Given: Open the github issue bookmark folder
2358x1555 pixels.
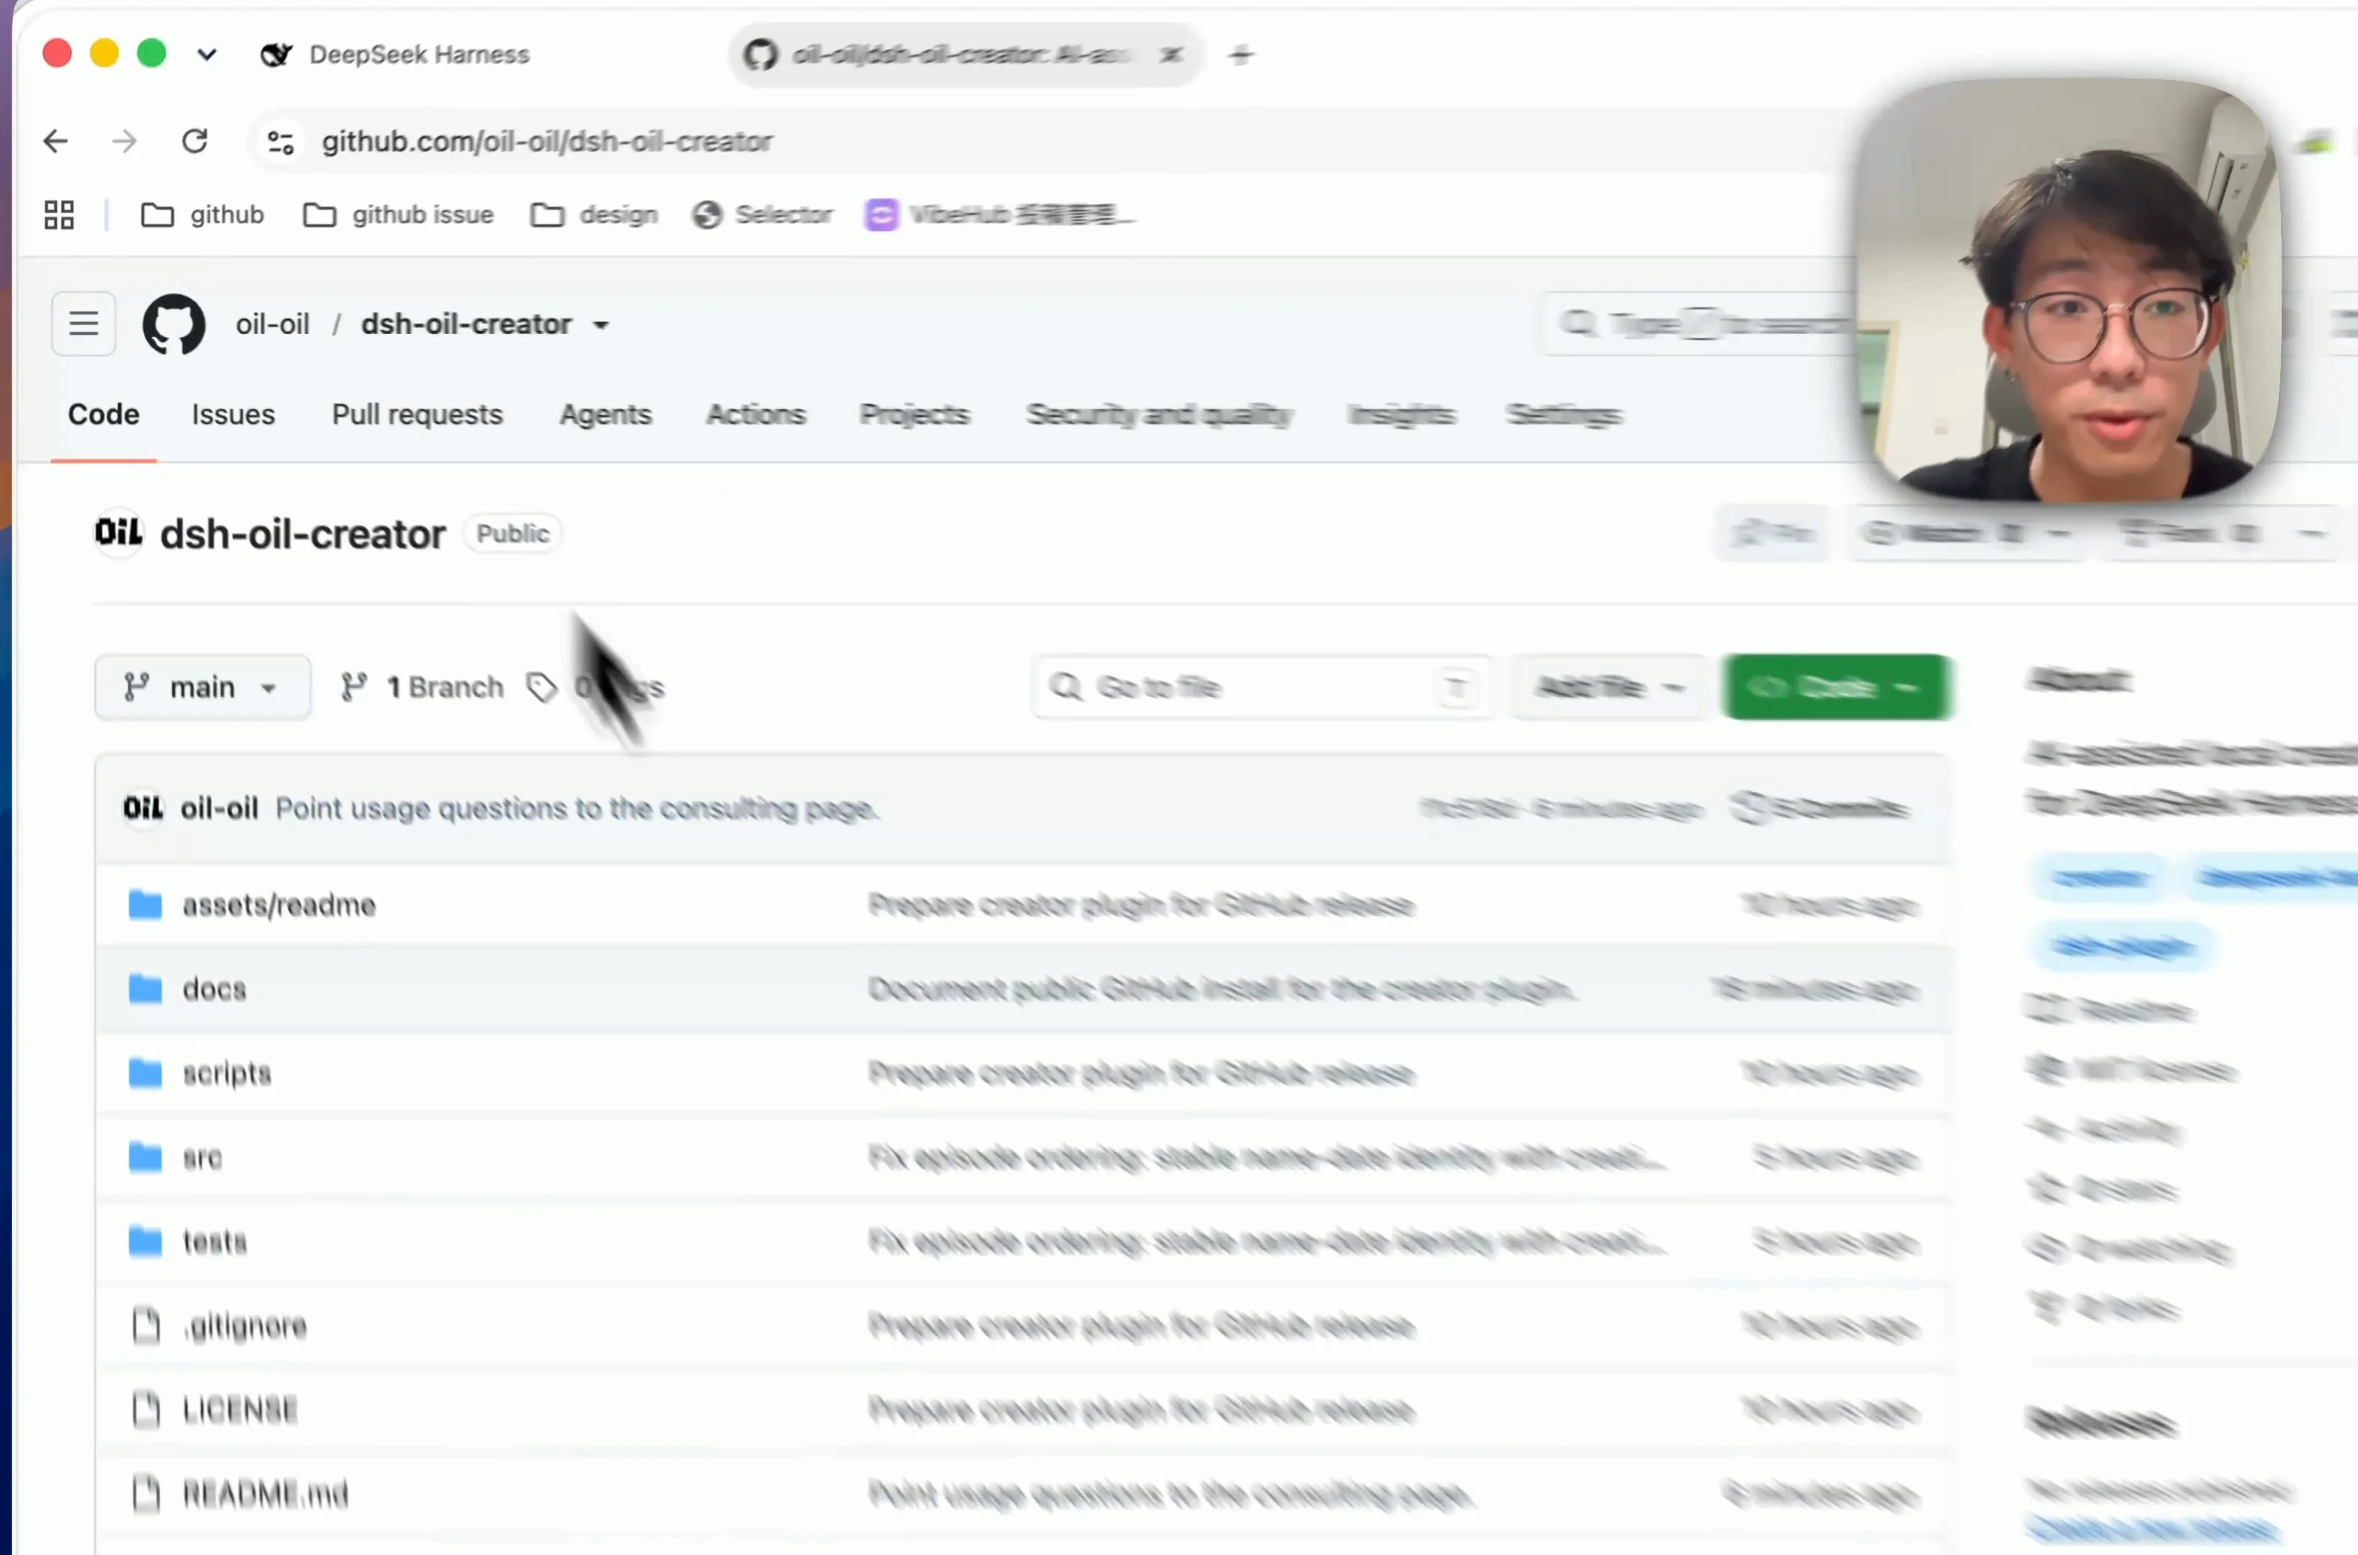Looking at the screenshot, I should pyautogui.click(x=397, y=215).
